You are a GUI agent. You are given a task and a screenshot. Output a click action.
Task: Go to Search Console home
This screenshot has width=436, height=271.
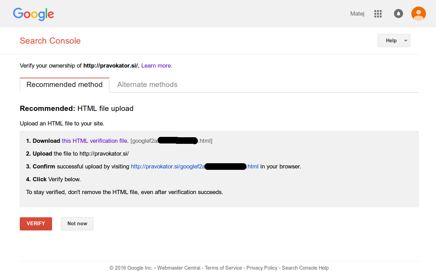click(50, 41)
